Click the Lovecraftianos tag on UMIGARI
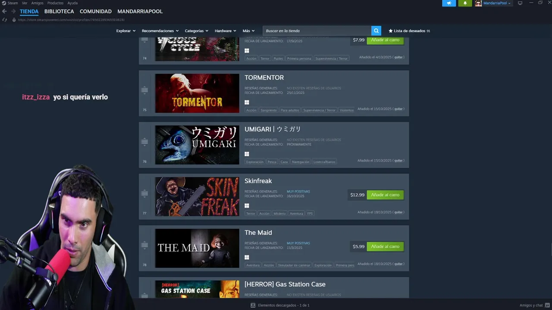Viewport: 552px width, 310px height. (x=324, y=162)
